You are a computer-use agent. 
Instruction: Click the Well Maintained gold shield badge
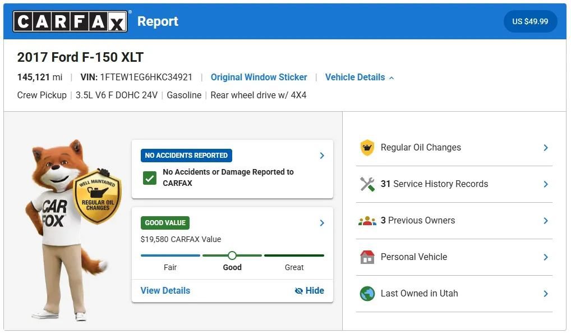tap(97, 196)
